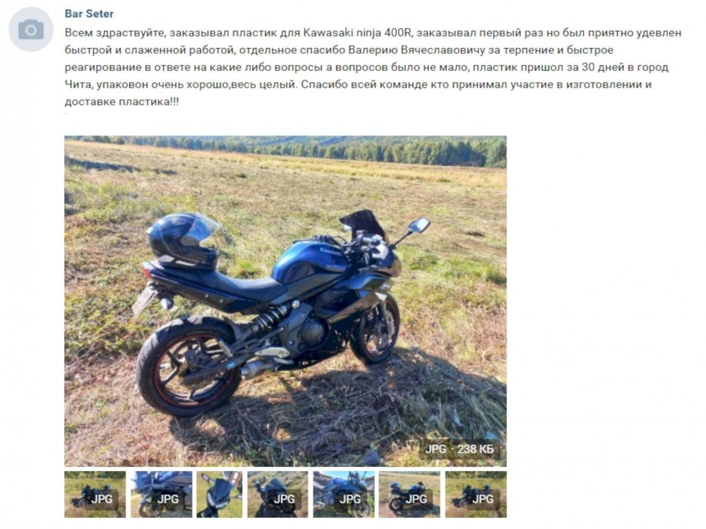Click the motorcycle's rear wheel in the photo
Viewport: 706px width, 529px height.
pyautogui.click(x=189, y=365)
